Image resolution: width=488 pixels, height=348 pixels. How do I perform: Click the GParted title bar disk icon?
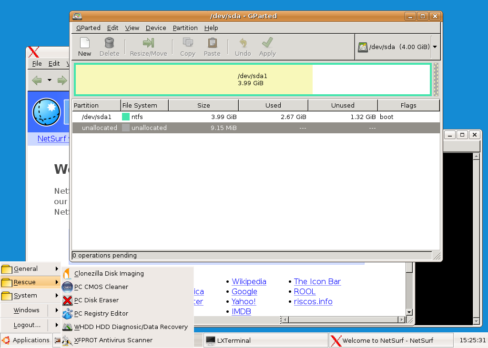(77, 16)
